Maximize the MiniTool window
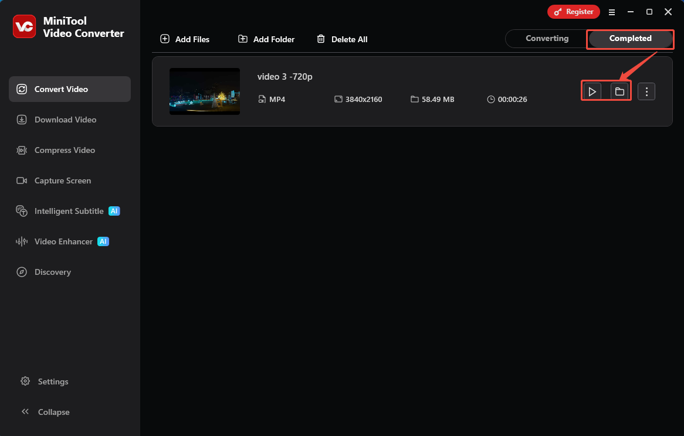Image resolution: width=684 pixels, height=436 pixels. click(649, 12)
